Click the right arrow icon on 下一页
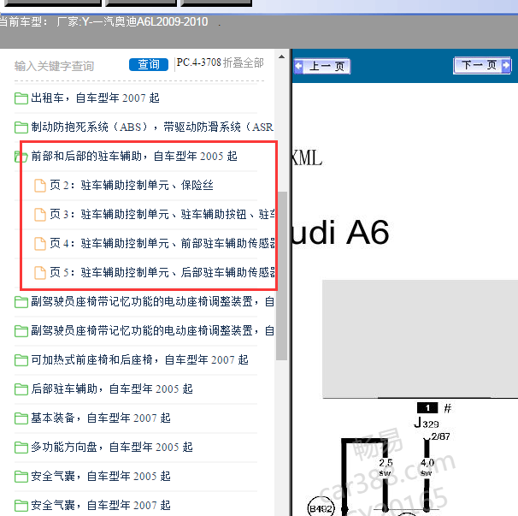Screen dimensions: 518x516 [x=506, y=65]
